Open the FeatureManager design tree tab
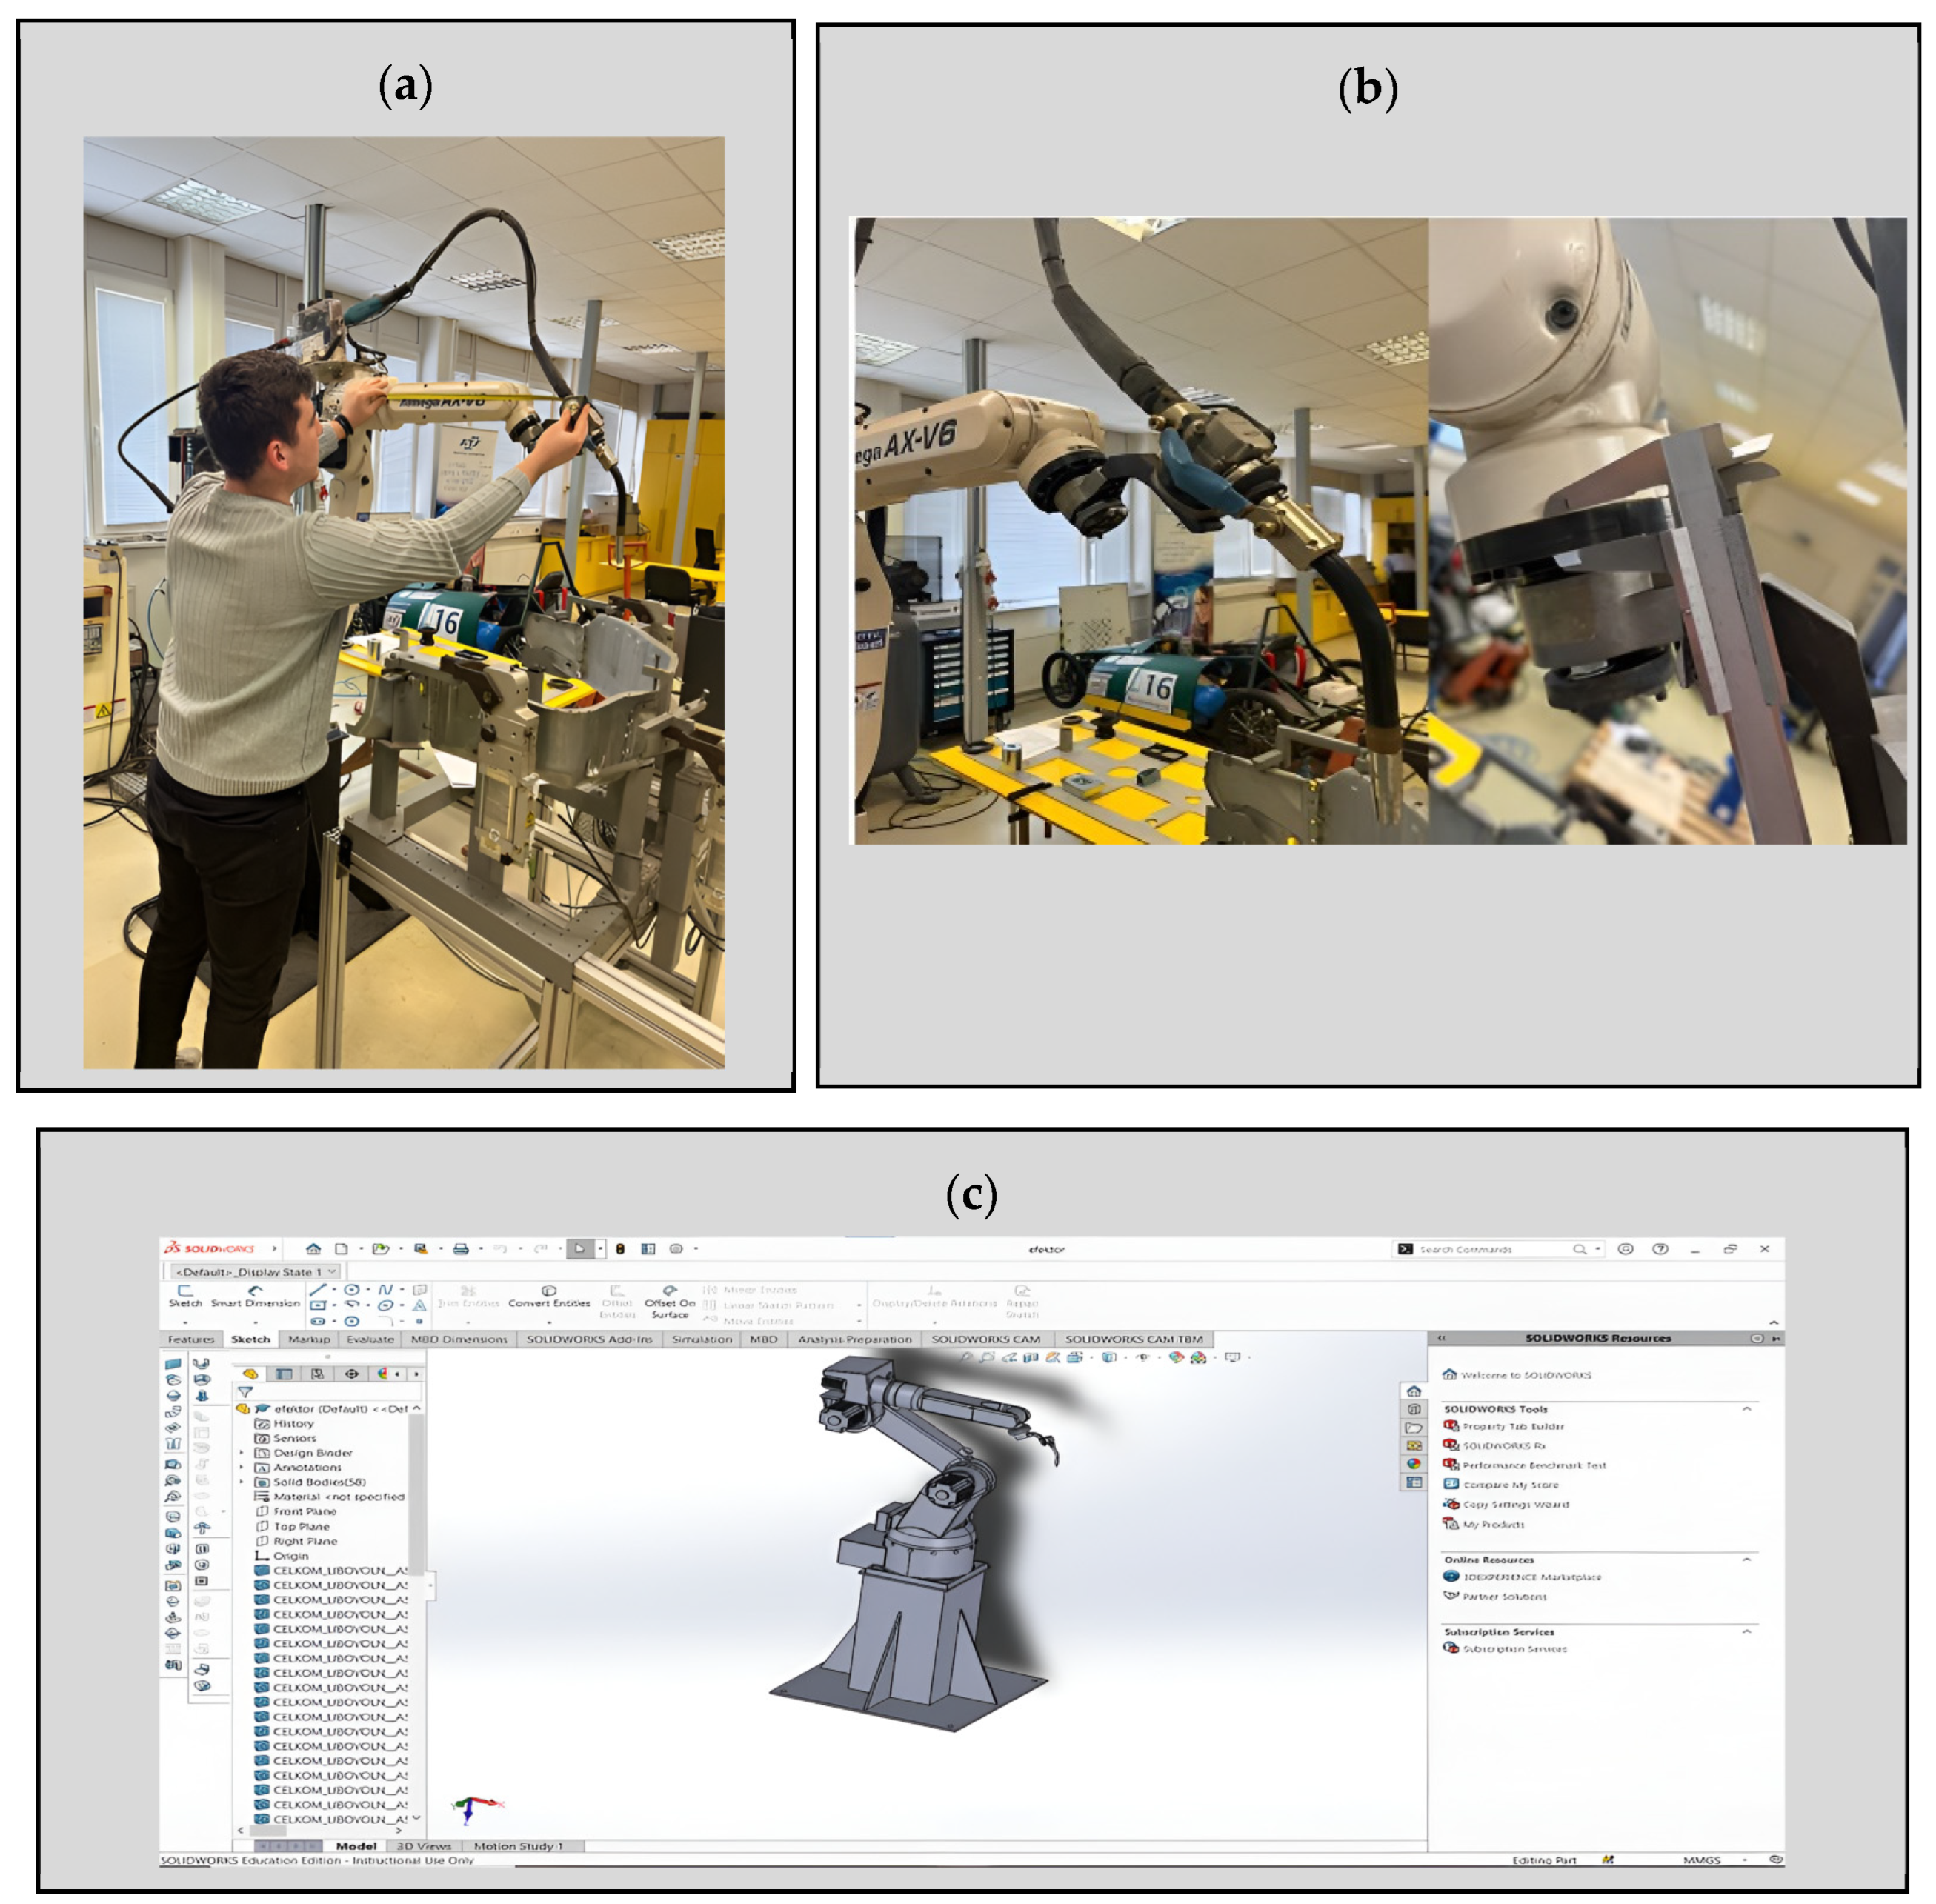The image size is (1936, 1904). pos(250,1373)
